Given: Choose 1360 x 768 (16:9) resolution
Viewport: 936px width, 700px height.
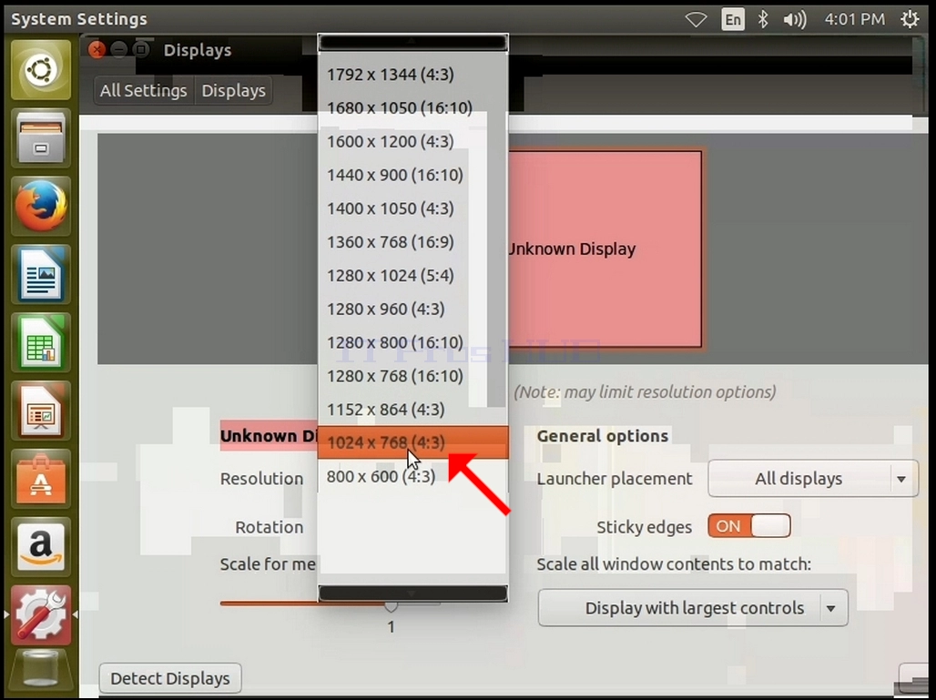Looking at the screenshot, I should [x=412, y=242].
